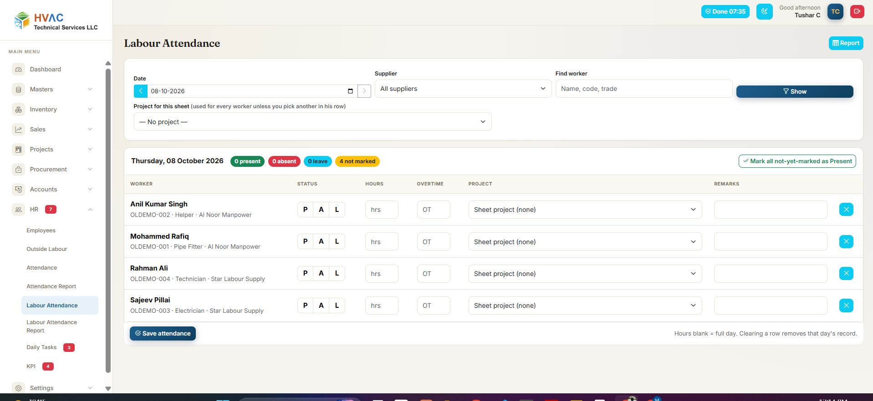Mark Sajeev Pillai as Absent
Screen dimensions: 873x401
pos(322,306)
